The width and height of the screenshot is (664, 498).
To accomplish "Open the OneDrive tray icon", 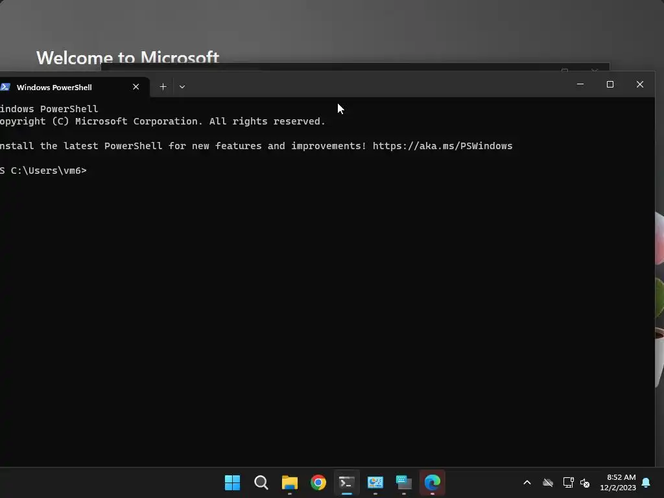I will tap(548, 482).
